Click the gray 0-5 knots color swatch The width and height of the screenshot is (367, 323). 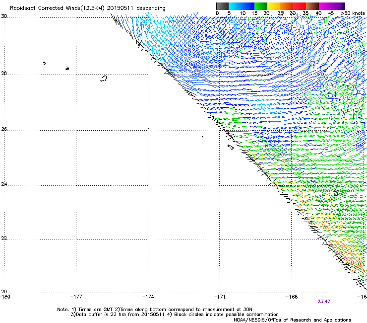(x=222, y=6)
